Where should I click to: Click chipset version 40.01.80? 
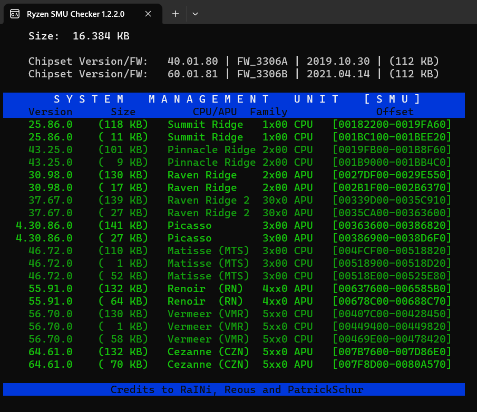tap(192, 62)
